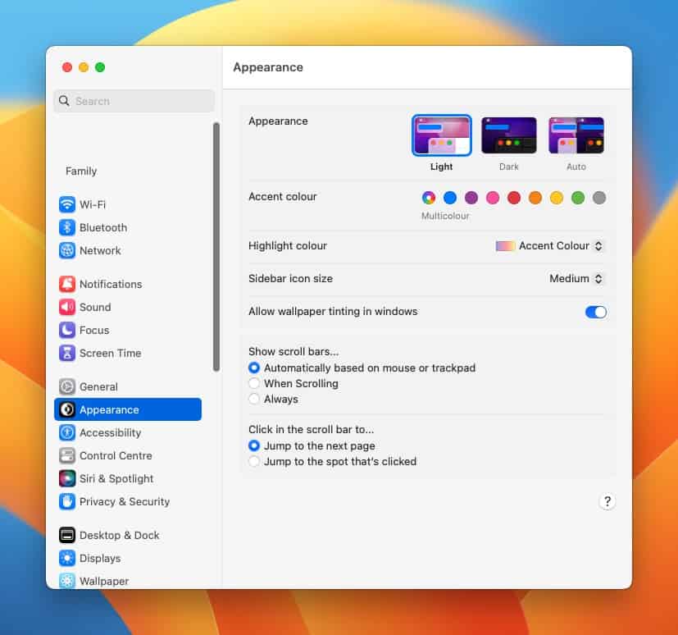Click the help question mark button
This screenshot has height=635, width=678.
tap(607, 500)
